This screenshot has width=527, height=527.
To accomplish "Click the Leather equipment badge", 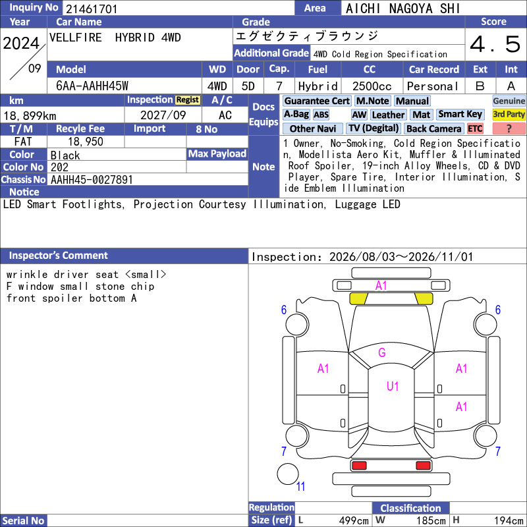I will pyautogui.click(x=388, y=115).
